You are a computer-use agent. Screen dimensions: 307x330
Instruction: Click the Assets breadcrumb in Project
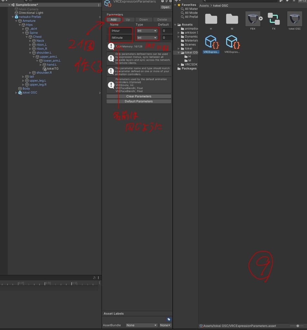(x=204, y=6)
